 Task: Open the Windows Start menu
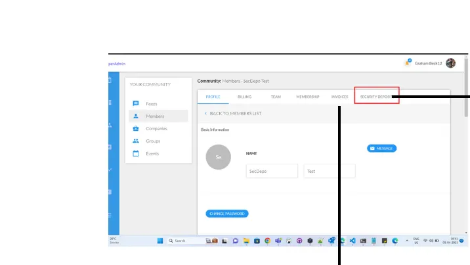click(160, 241)
